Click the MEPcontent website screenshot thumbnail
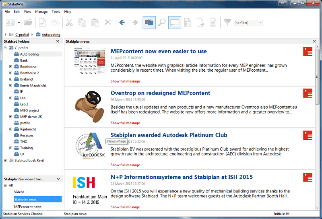The image size is (322, 219). [x=90, y=61]
